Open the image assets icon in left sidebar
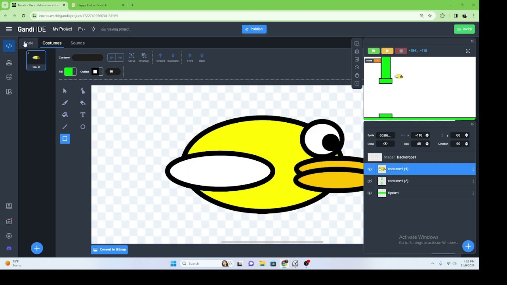 click(x=9, y=77)
